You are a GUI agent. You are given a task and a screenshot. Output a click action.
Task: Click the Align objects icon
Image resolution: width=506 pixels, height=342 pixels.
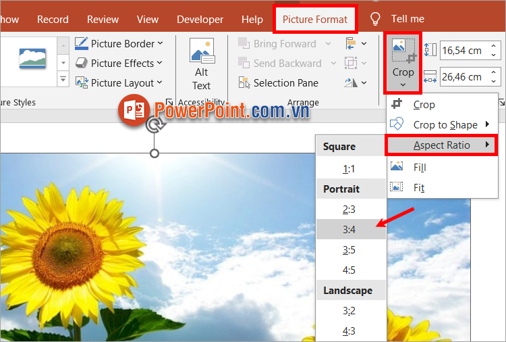[350, 43]
